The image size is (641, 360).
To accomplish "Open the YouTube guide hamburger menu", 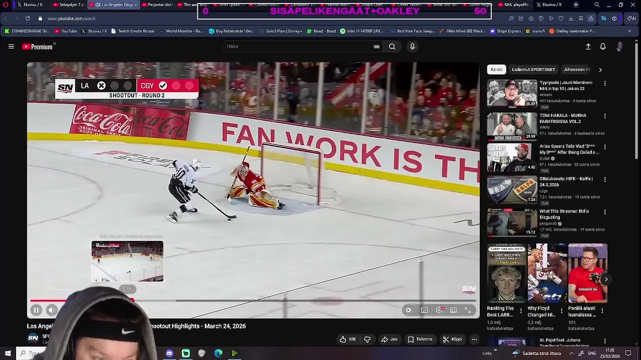I will pos(11,46).
